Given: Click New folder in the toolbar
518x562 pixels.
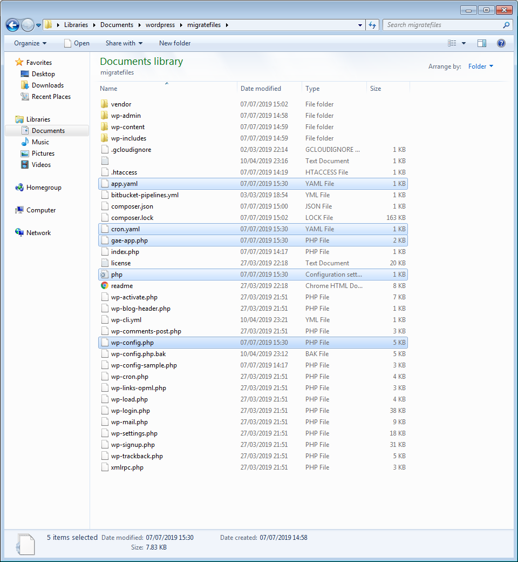Looking at the screenshot, I should (x=175, y=43).
